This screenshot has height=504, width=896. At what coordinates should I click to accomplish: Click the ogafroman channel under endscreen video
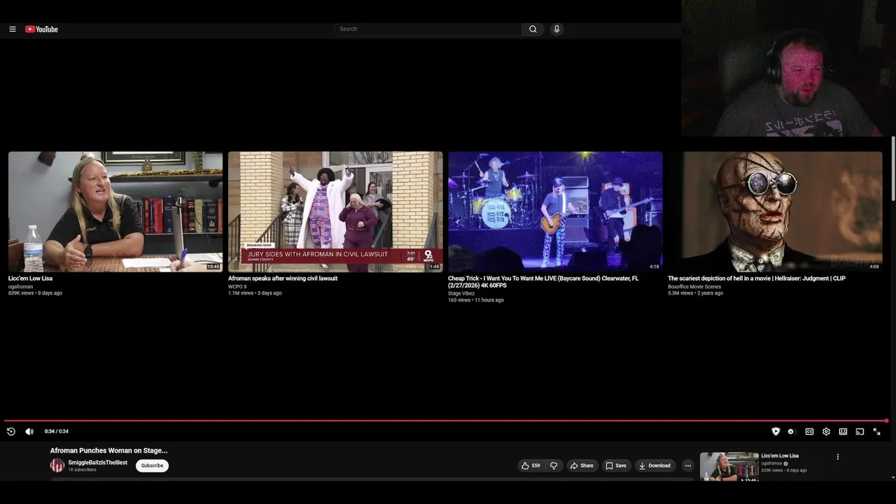[20, 287]
